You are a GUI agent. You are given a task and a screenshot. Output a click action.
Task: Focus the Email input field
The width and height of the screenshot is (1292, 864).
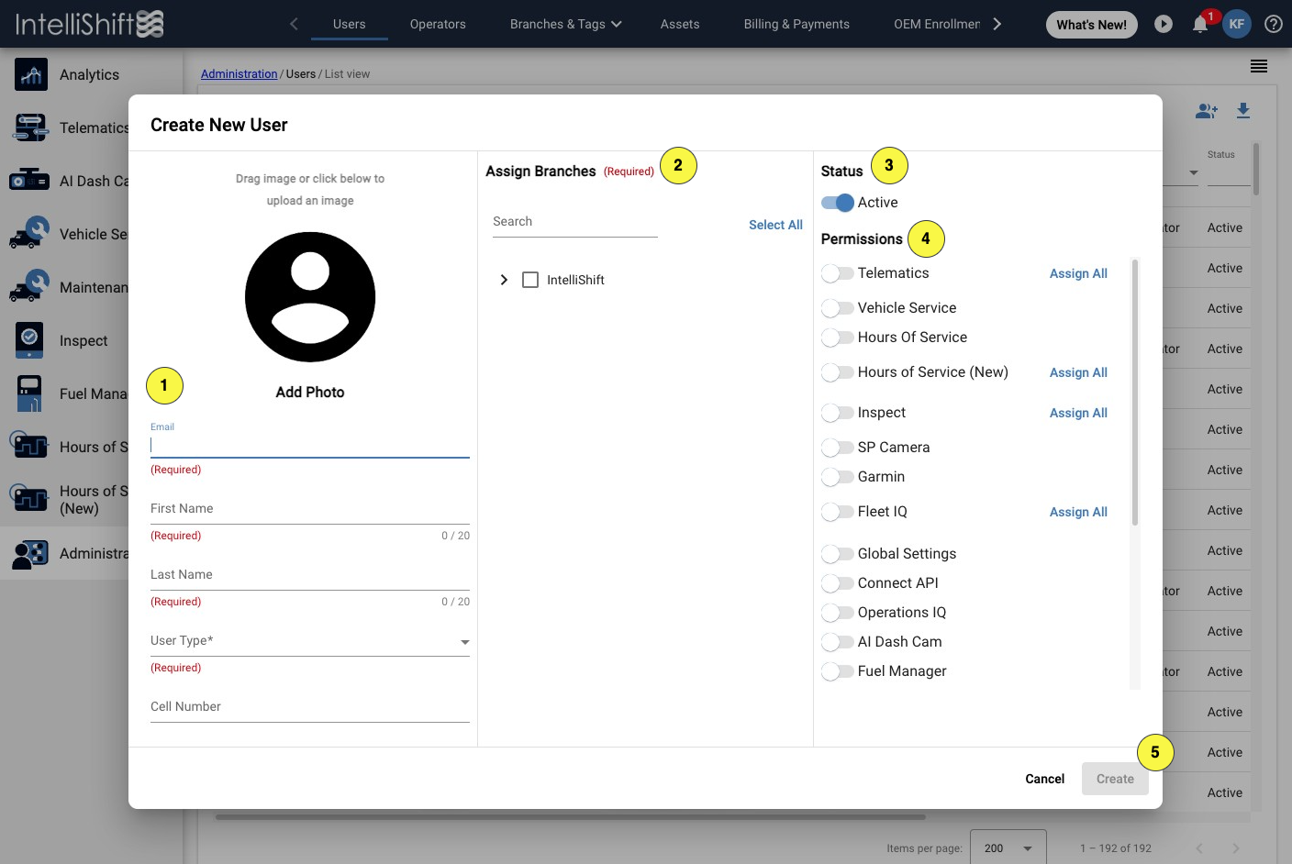(x=310, y=446)
